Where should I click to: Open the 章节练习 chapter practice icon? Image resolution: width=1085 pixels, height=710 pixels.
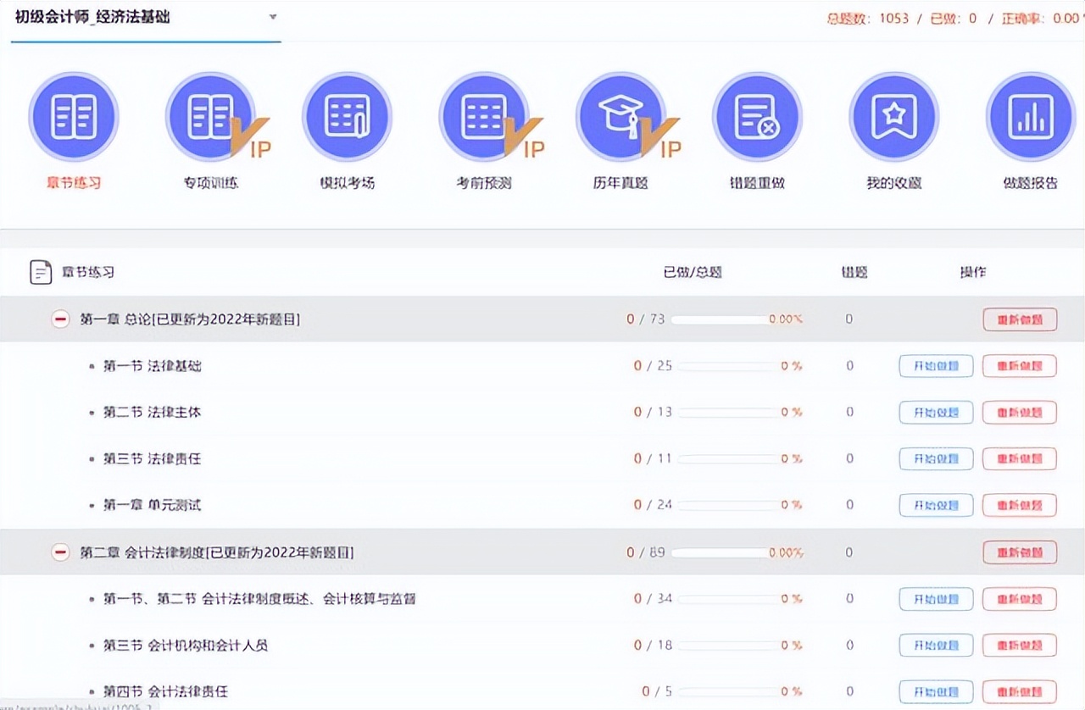[x=74, y=118]
